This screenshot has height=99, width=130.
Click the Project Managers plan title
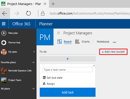coord(78,33)
